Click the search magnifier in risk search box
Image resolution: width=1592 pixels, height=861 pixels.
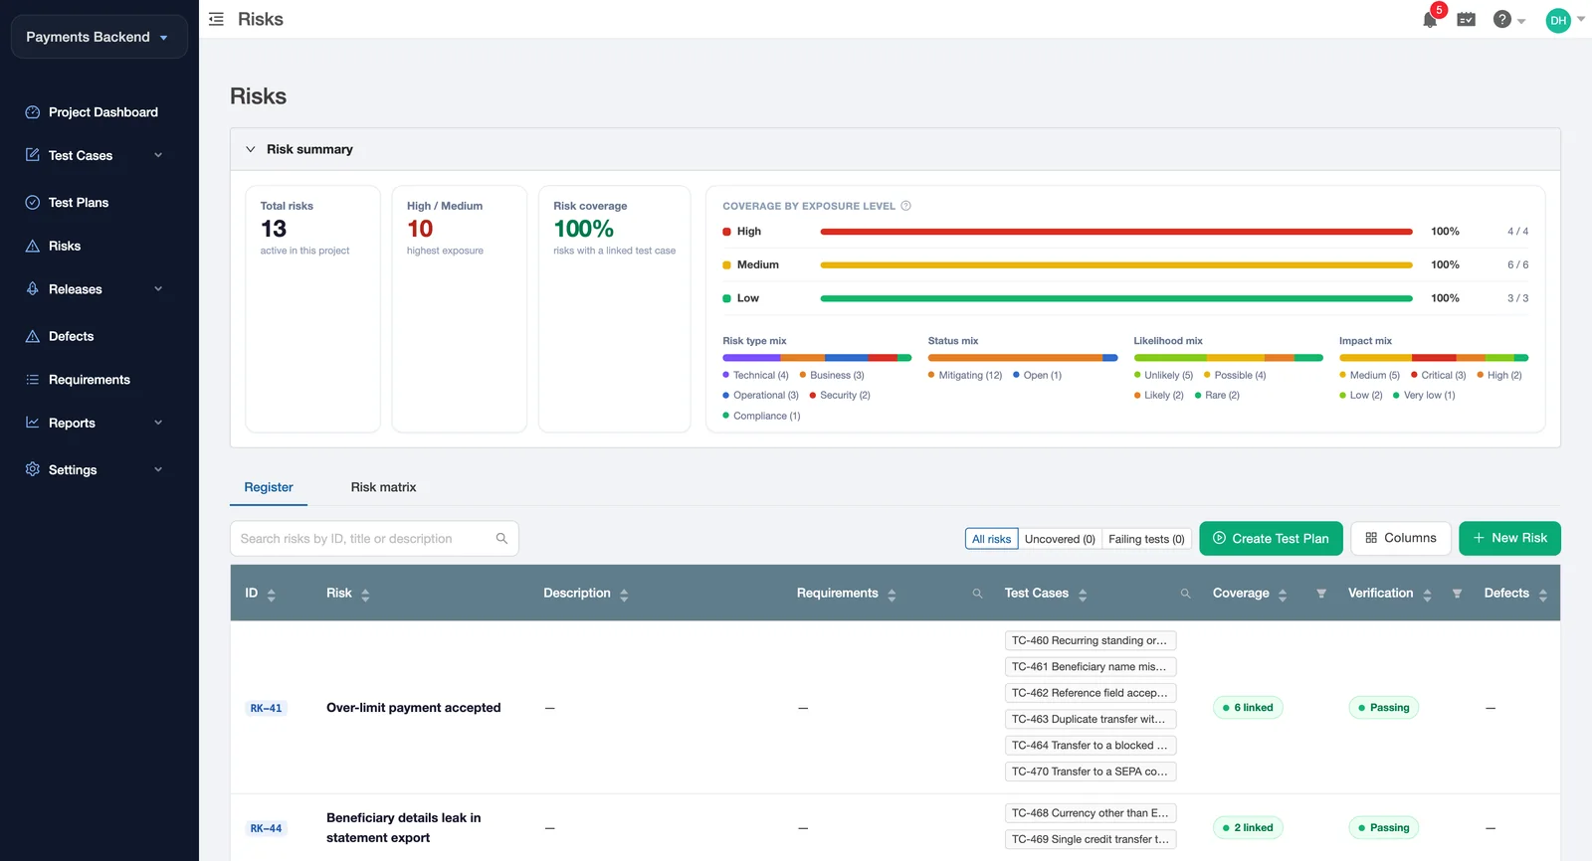(501, 539)
